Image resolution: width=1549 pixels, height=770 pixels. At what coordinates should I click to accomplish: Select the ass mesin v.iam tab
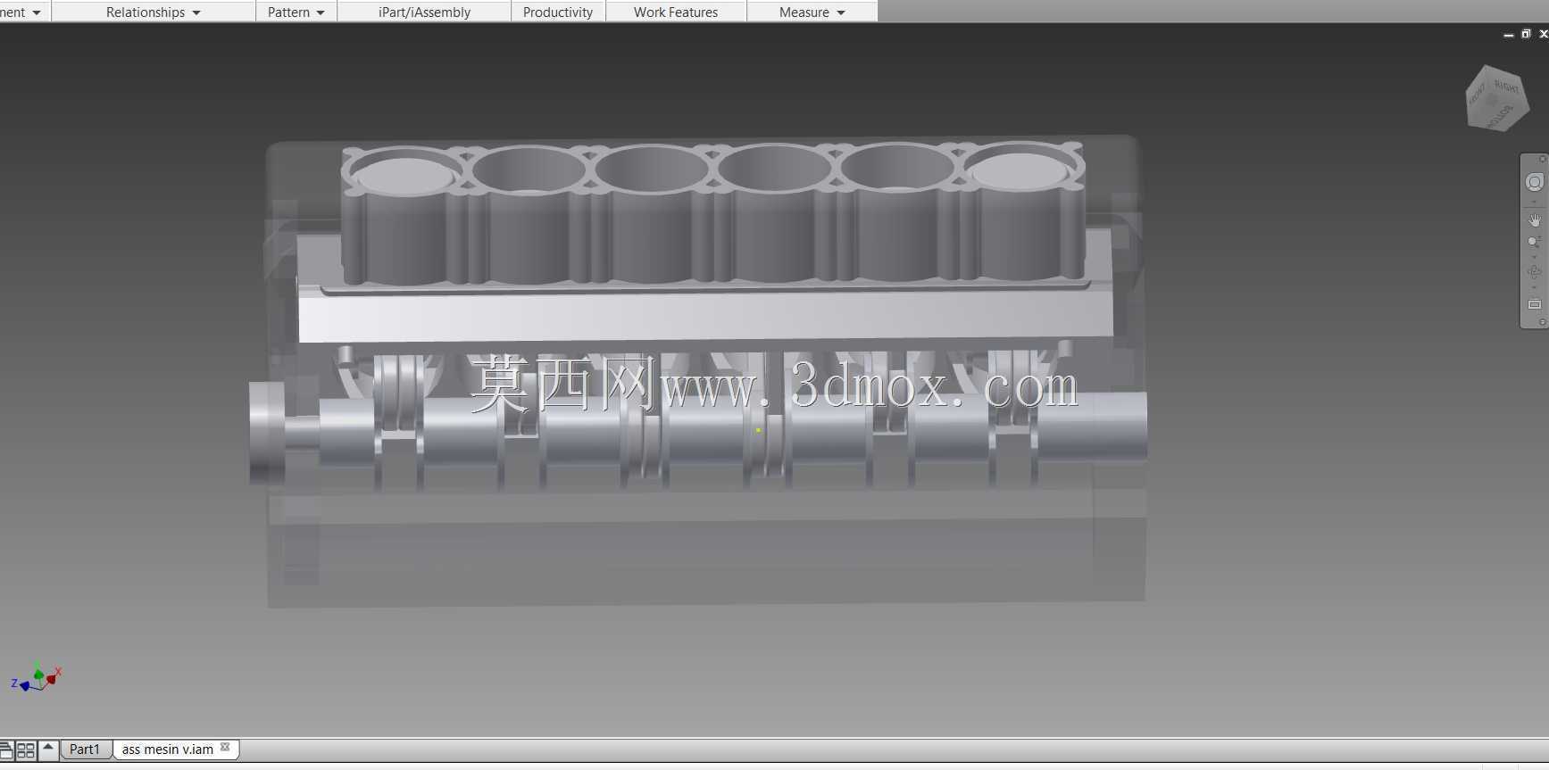tap(167, 749)
